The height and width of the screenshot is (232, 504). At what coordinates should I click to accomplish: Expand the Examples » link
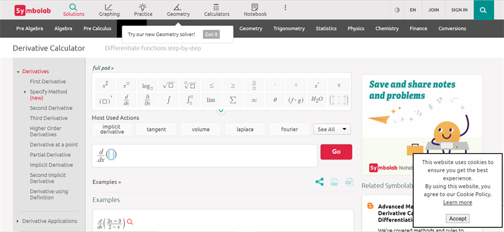[106, 182]
